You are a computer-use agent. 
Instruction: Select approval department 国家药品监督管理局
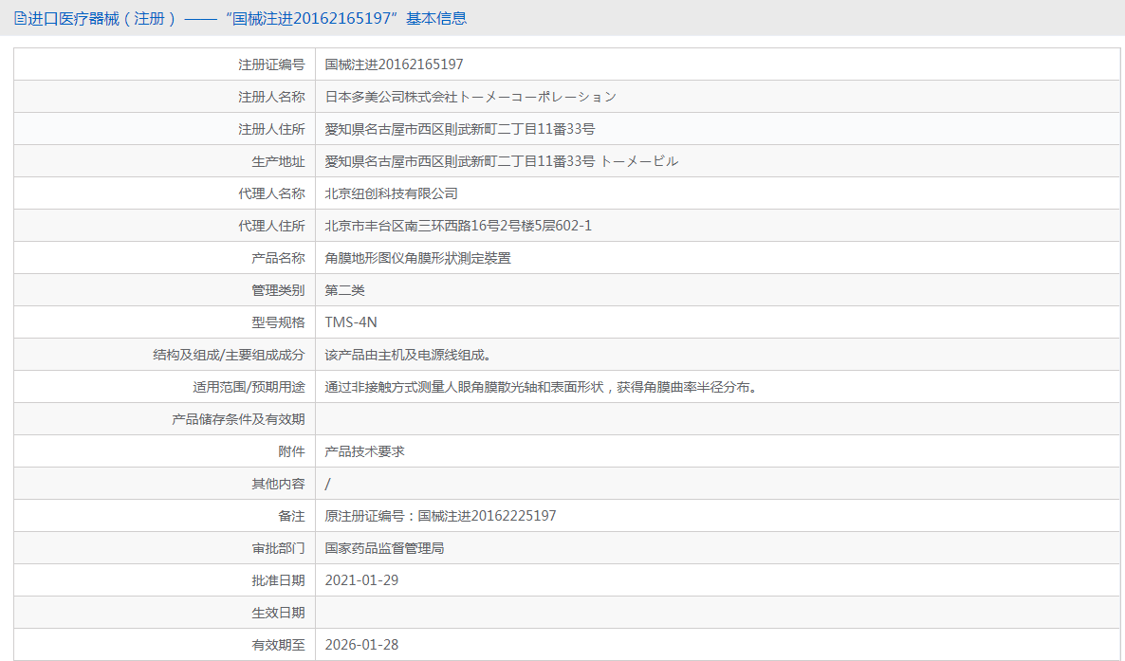[384, 548]
